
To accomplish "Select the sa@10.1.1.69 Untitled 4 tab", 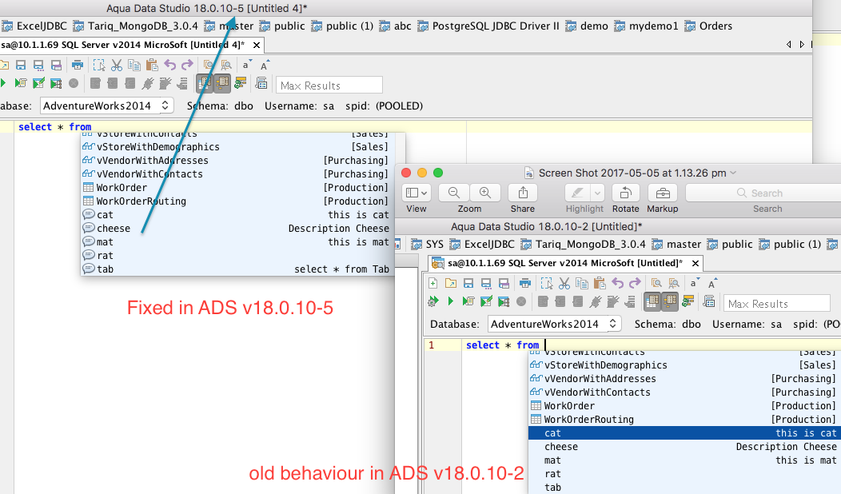I will click(x=123, y=45).
